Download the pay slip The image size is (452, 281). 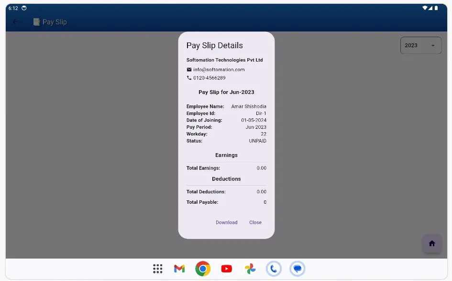coord(227,222)
